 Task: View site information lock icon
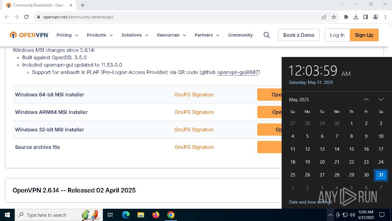(38, 17)
